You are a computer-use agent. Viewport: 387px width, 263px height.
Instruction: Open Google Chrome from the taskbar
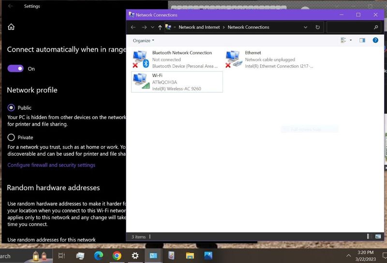pos(117,255)
